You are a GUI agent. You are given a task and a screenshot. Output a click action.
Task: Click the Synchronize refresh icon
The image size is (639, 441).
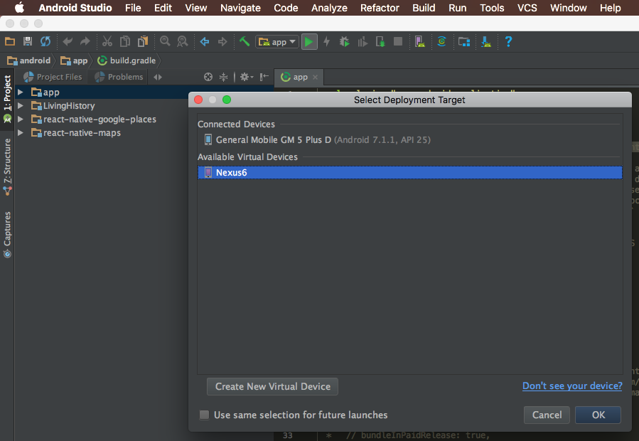pyautogui.click(x=45, y=42)
